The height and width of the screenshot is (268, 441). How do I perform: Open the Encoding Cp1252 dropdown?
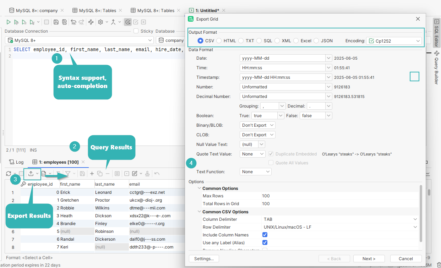pyautogui.click(x=394, y=41)
